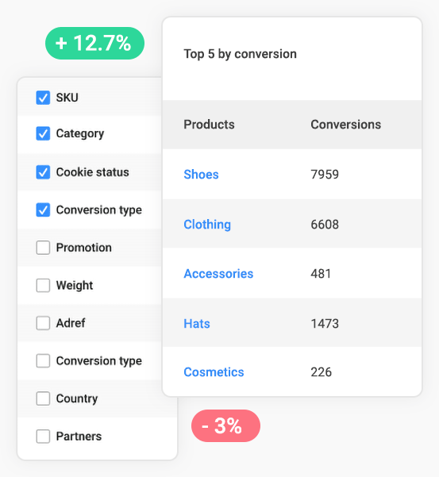The width and height of the screenshot is (439, 477).
Task: Follow the Accessories link
Action: coord(218,274)
